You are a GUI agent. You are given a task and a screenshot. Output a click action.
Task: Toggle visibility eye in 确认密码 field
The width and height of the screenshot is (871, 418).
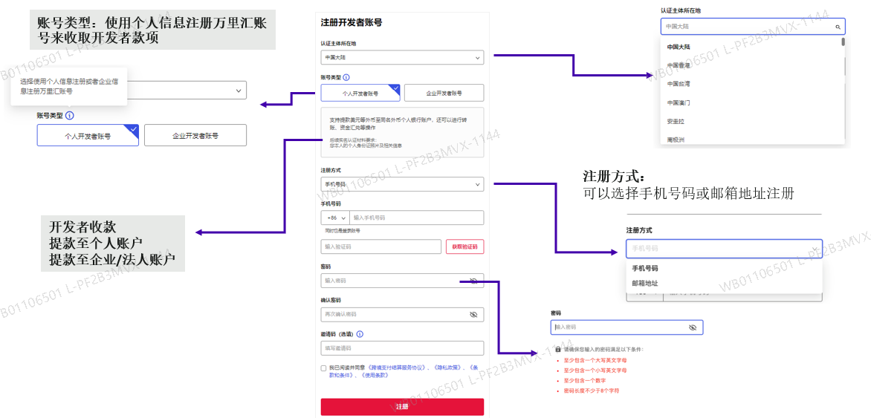click(x=473, y=314)
